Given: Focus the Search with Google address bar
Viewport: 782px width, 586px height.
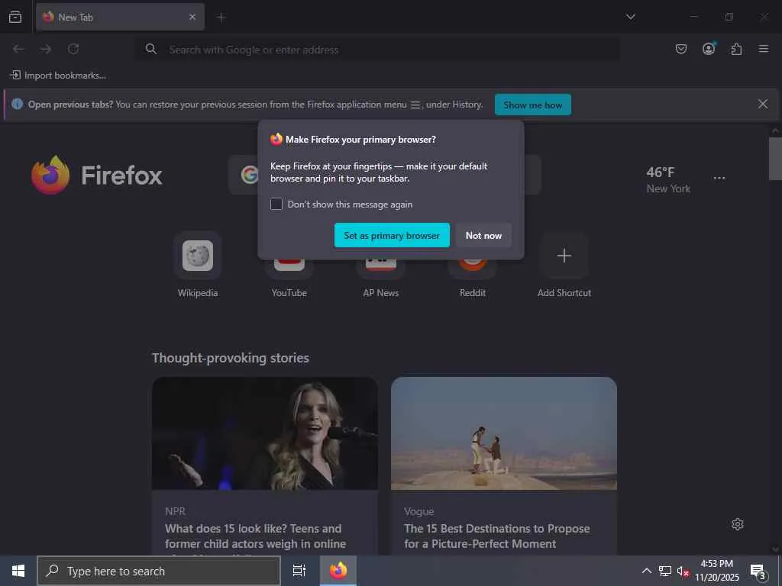Looking at the screenshot, I should (x=377, y=50).
